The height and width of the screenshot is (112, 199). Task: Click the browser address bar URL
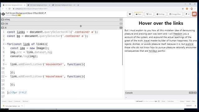point(31,9)
